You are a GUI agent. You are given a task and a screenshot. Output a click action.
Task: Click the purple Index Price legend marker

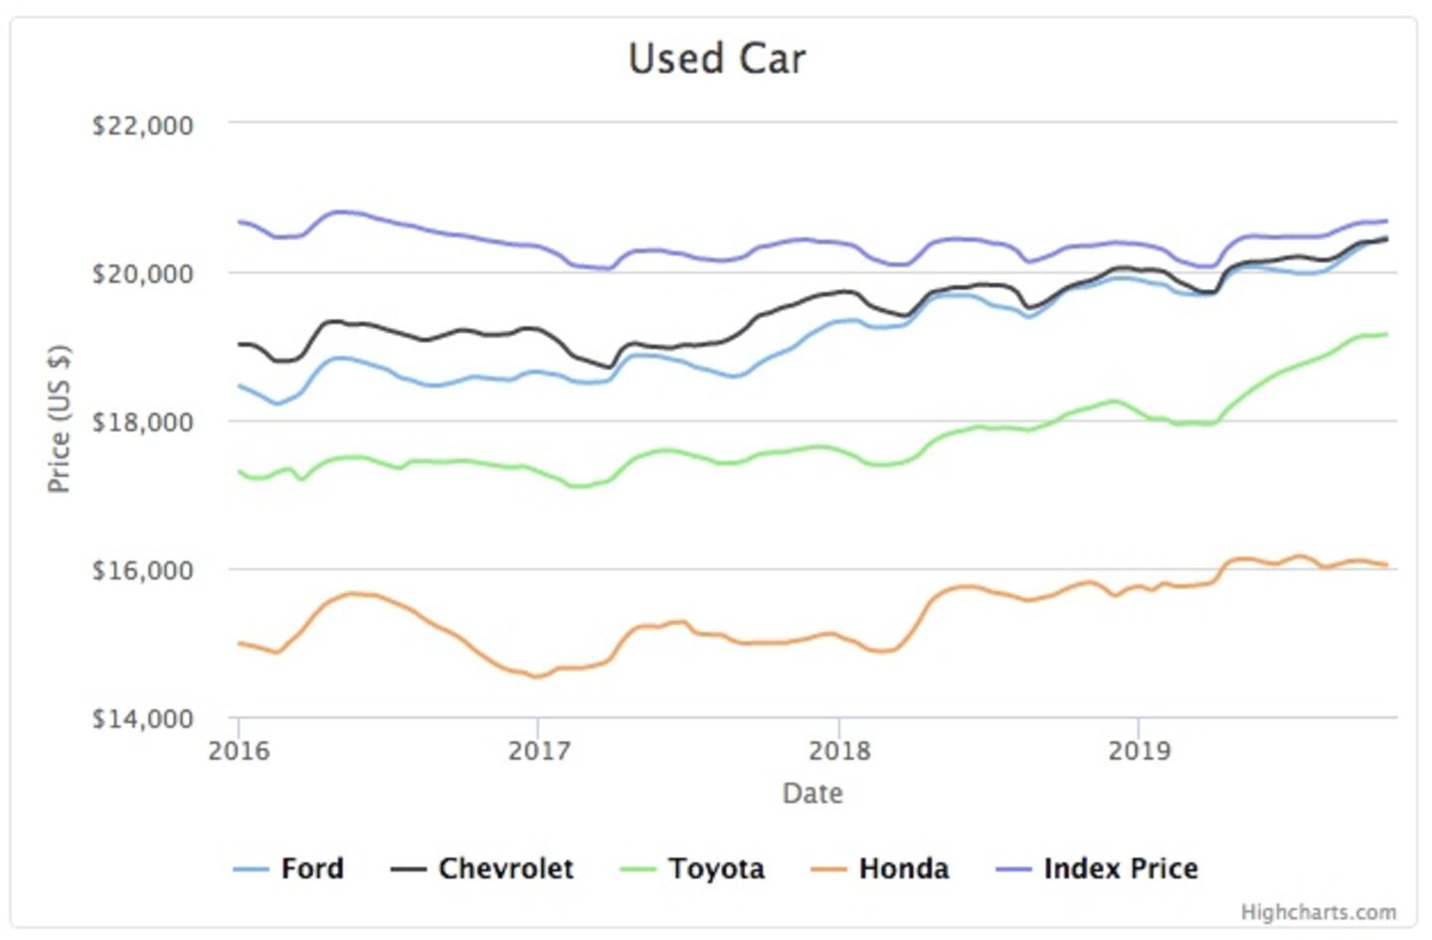coord(1014,869)
